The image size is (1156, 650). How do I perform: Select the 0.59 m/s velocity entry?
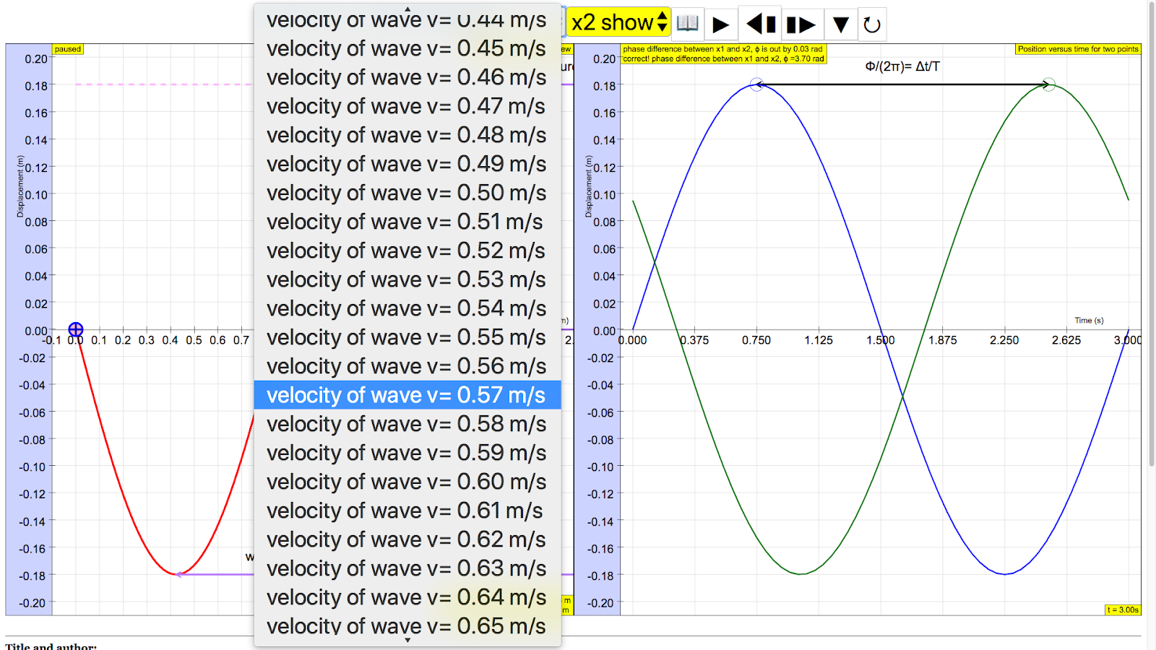407,453
